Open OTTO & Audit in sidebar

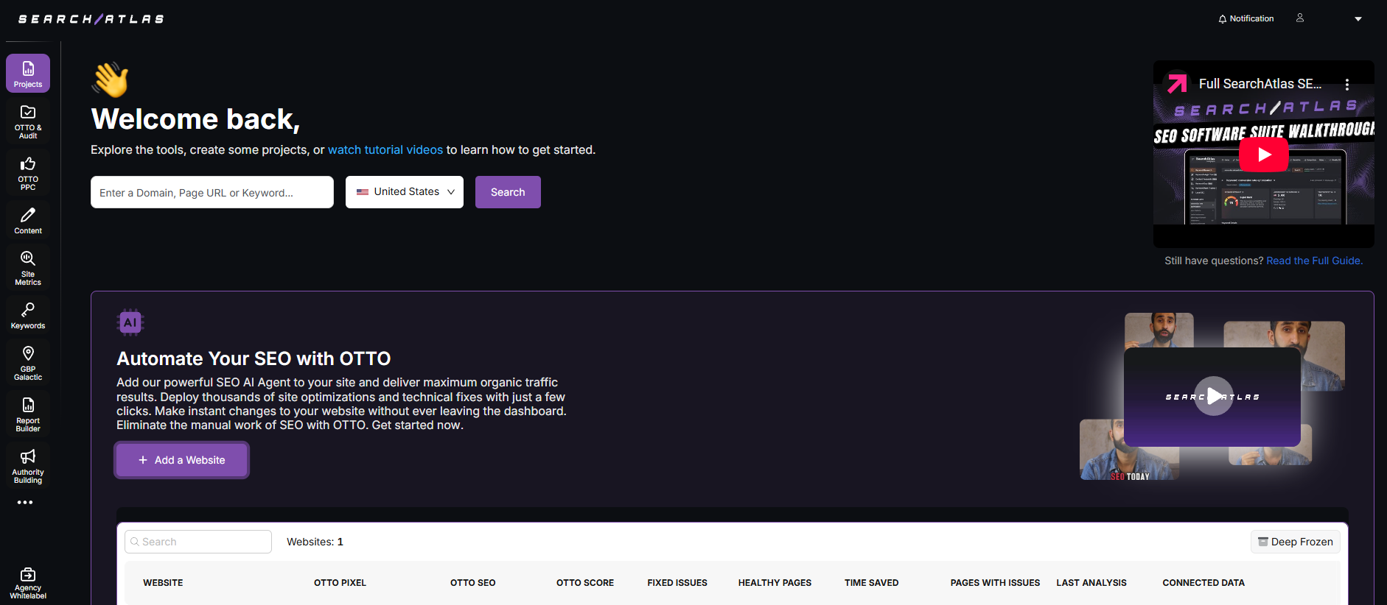[x=28, y=121]
